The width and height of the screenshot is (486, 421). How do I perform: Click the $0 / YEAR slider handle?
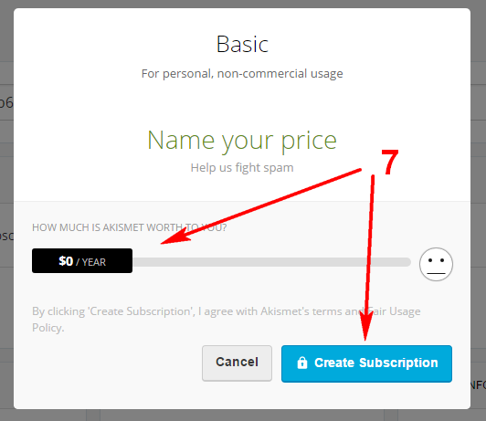[x=82, y=260]
